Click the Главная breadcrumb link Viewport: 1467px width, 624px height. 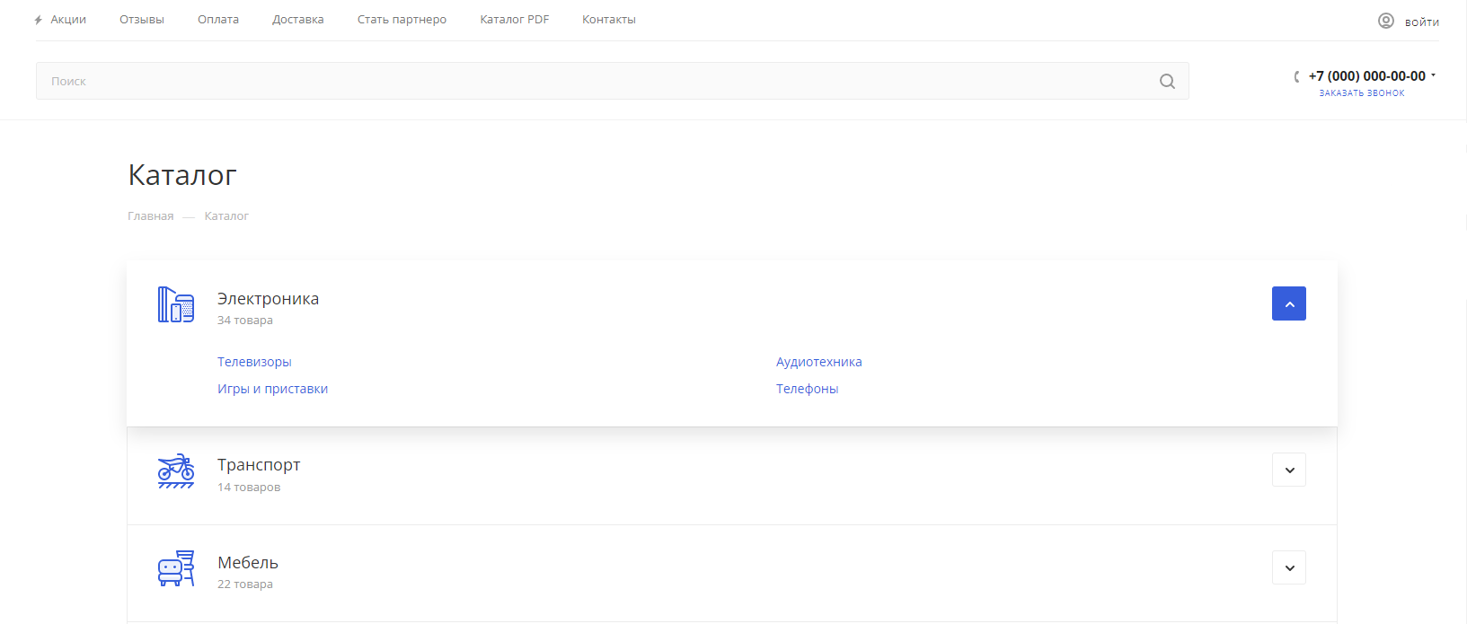(x=150, y=216)
